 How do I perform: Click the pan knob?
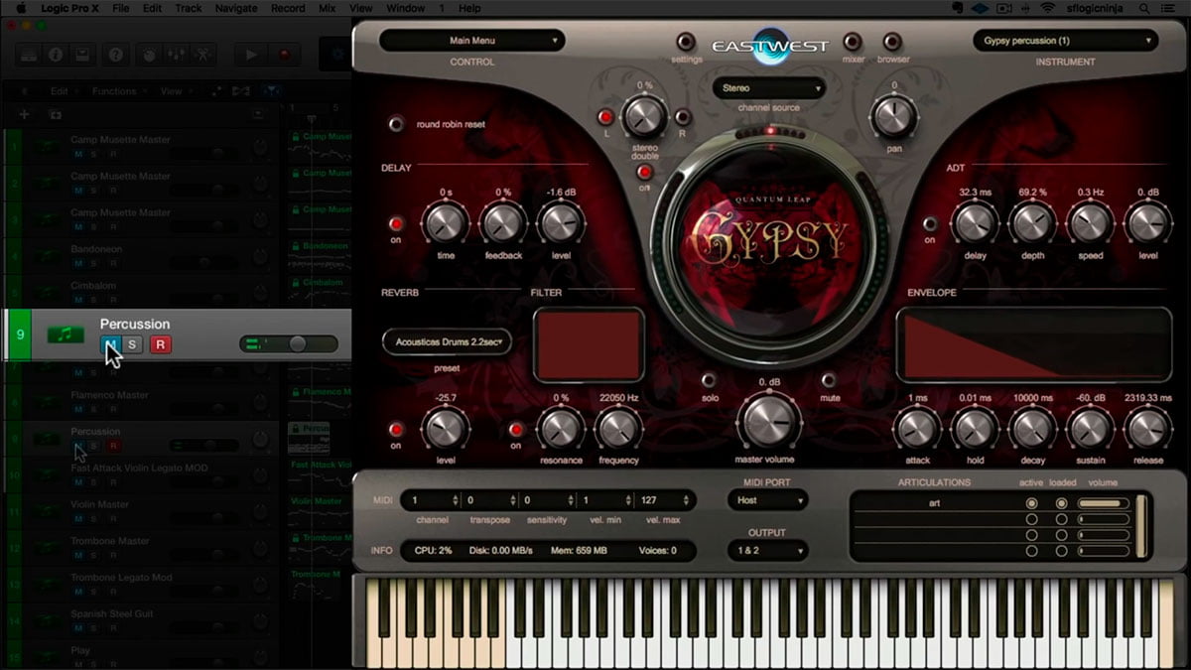(894, 117)
